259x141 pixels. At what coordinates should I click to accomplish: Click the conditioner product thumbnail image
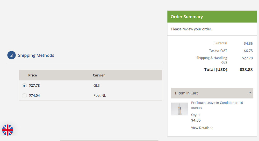pos(179,109)
